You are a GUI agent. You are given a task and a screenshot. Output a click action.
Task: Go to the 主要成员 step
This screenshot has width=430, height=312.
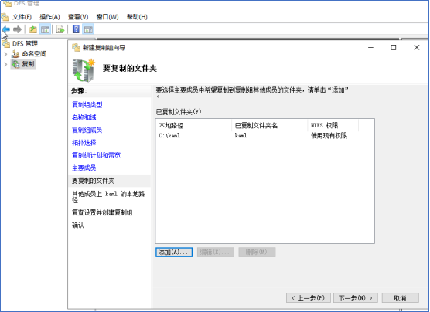click(x=84, y=168)
